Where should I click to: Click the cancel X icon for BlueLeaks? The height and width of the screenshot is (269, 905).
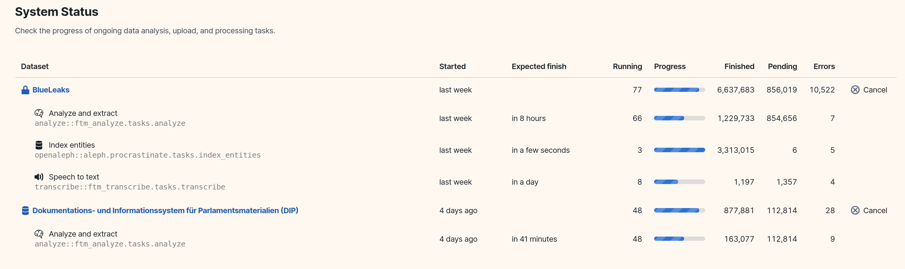pos(855,89)
